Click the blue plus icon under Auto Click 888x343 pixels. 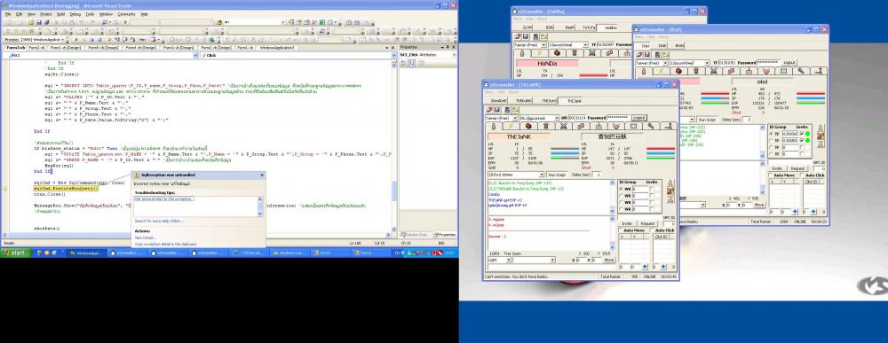click(662, 267)
